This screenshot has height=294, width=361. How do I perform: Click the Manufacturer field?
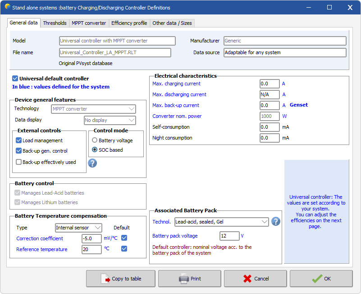(x=285, y=41)
